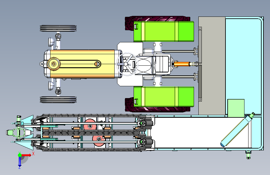270x175 pixels.
Task: Select the orange drive shaft behind tractor
Action: 182,64
